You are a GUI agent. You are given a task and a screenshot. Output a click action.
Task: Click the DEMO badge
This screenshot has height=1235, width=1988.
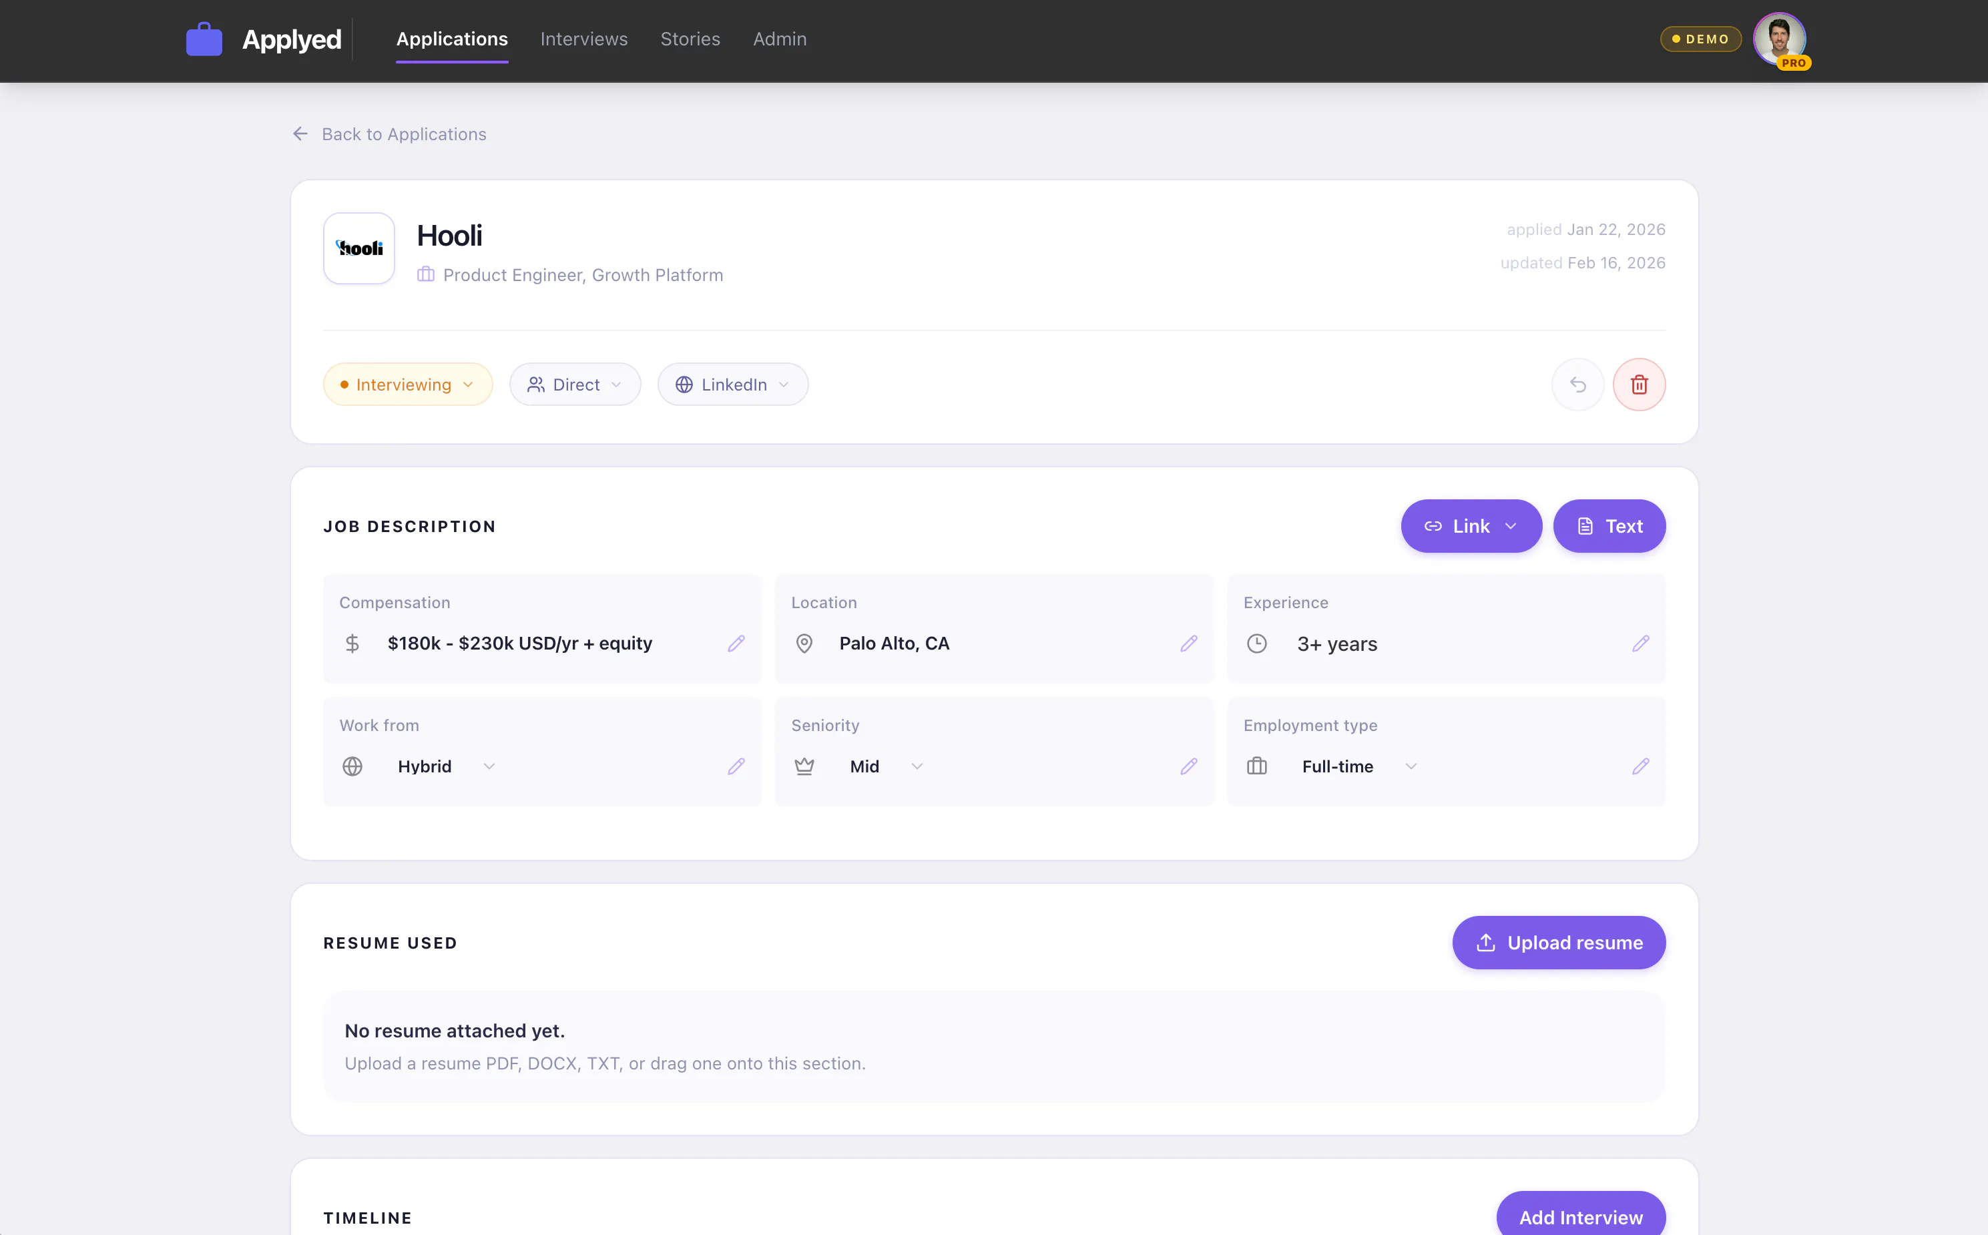click(1700, 39)
